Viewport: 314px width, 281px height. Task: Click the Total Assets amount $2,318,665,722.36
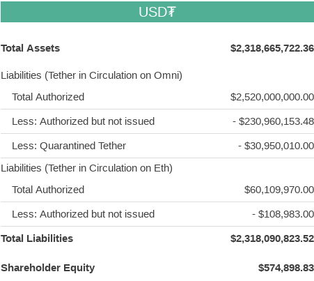pos(272,48)
